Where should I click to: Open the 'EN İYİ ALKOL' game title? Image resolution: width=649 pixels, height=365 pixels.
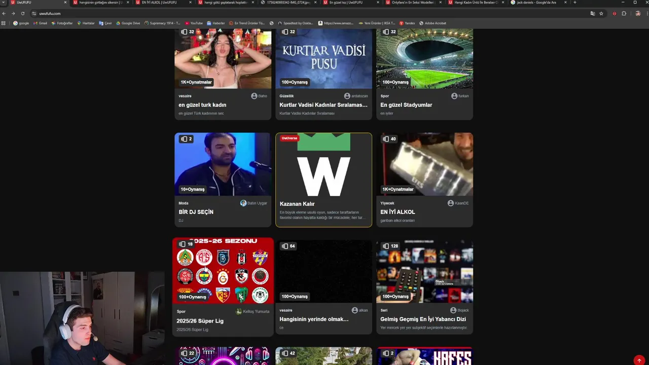pyautogui.click(x=398, y=212)
